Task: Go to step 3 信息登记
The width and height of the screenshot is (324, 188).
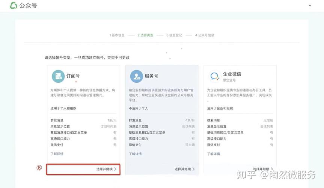Action: click(x=174, y=35)
